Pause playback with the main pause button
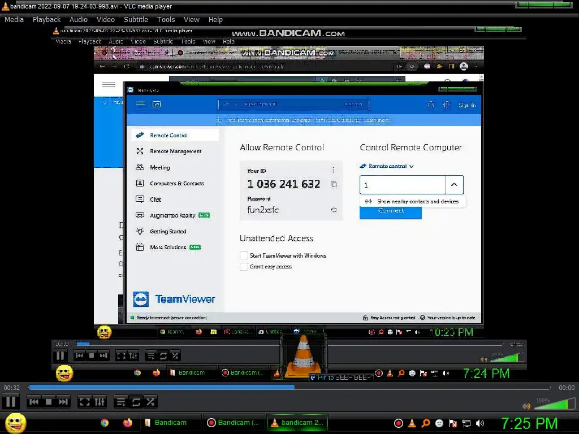 click(11, 402)
